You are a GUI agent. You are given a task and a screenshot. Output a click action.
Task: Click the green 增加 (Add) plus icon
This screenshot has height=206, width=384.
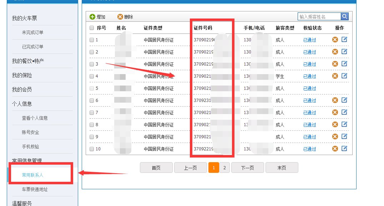click(x=93, y=16)
